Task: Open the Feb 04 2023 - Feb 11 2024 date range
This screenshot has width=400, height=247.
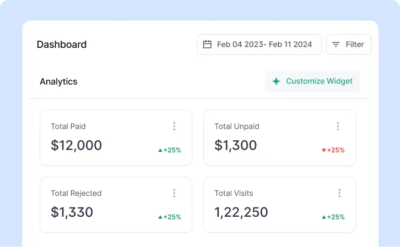Action: click(264, 45)
